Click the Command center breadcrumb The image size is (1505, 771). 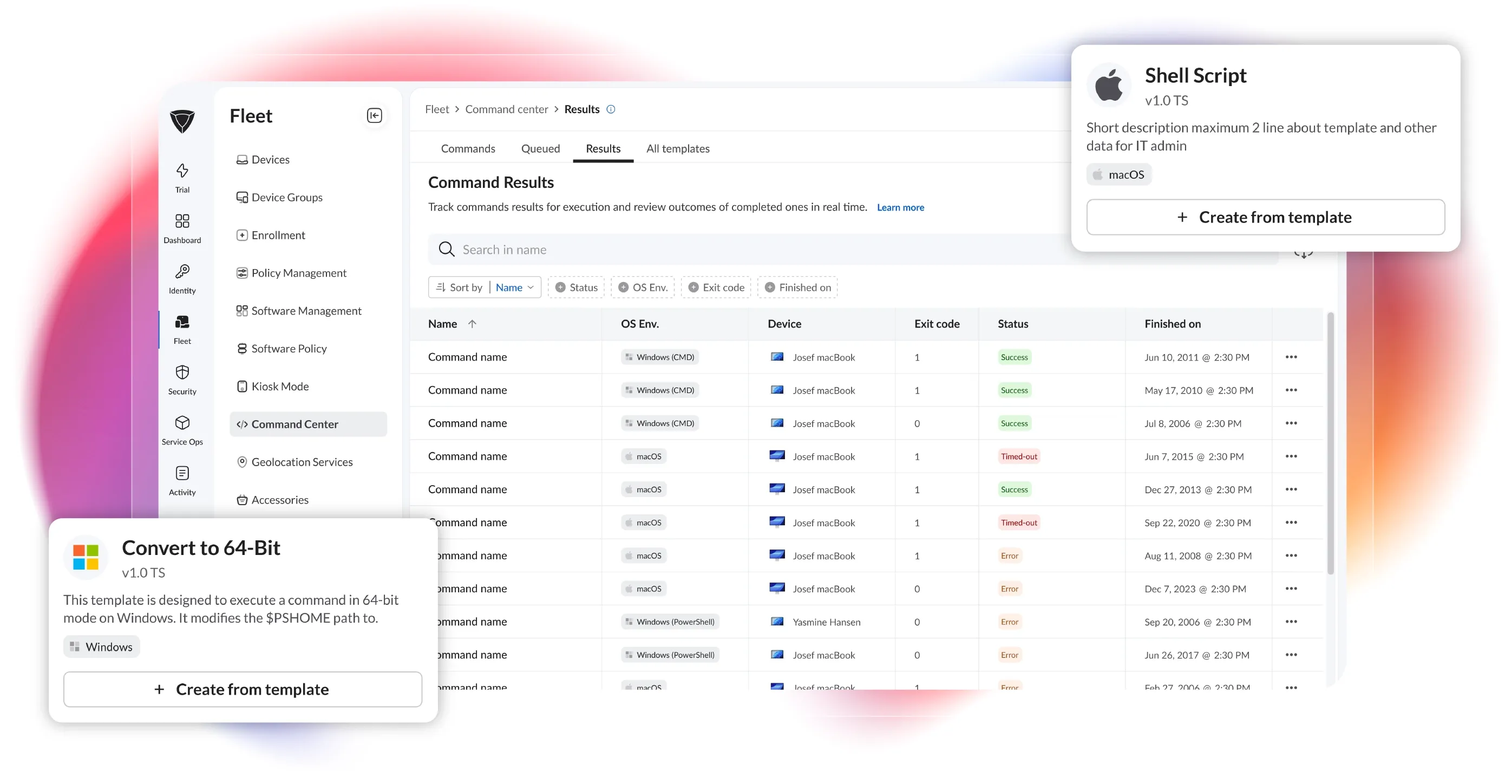coord(507,109)
